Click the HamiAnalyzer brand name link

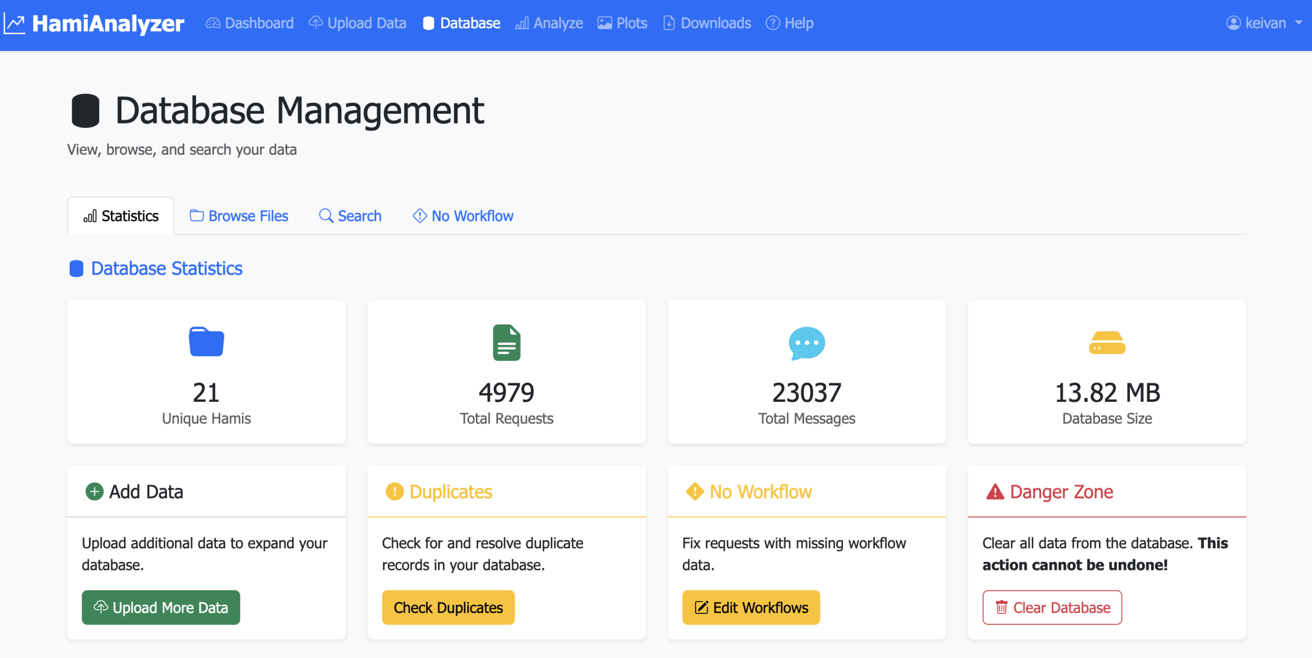click(108, 24)
